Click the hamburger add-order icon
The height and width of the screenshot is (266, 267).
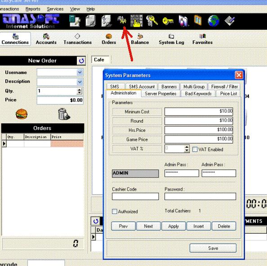[22, 113]
